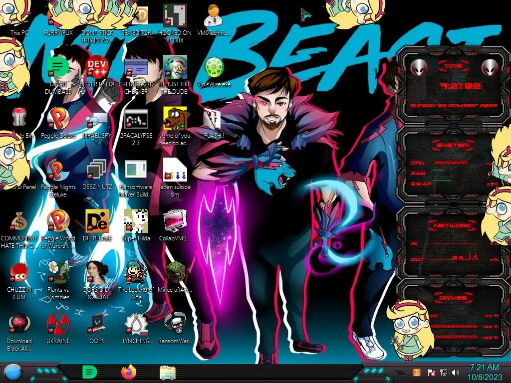This screenshot has height=383, width=511.
Task: Select the BE JUST LIKE THE DUDE! icon
Action: [175, 67]
